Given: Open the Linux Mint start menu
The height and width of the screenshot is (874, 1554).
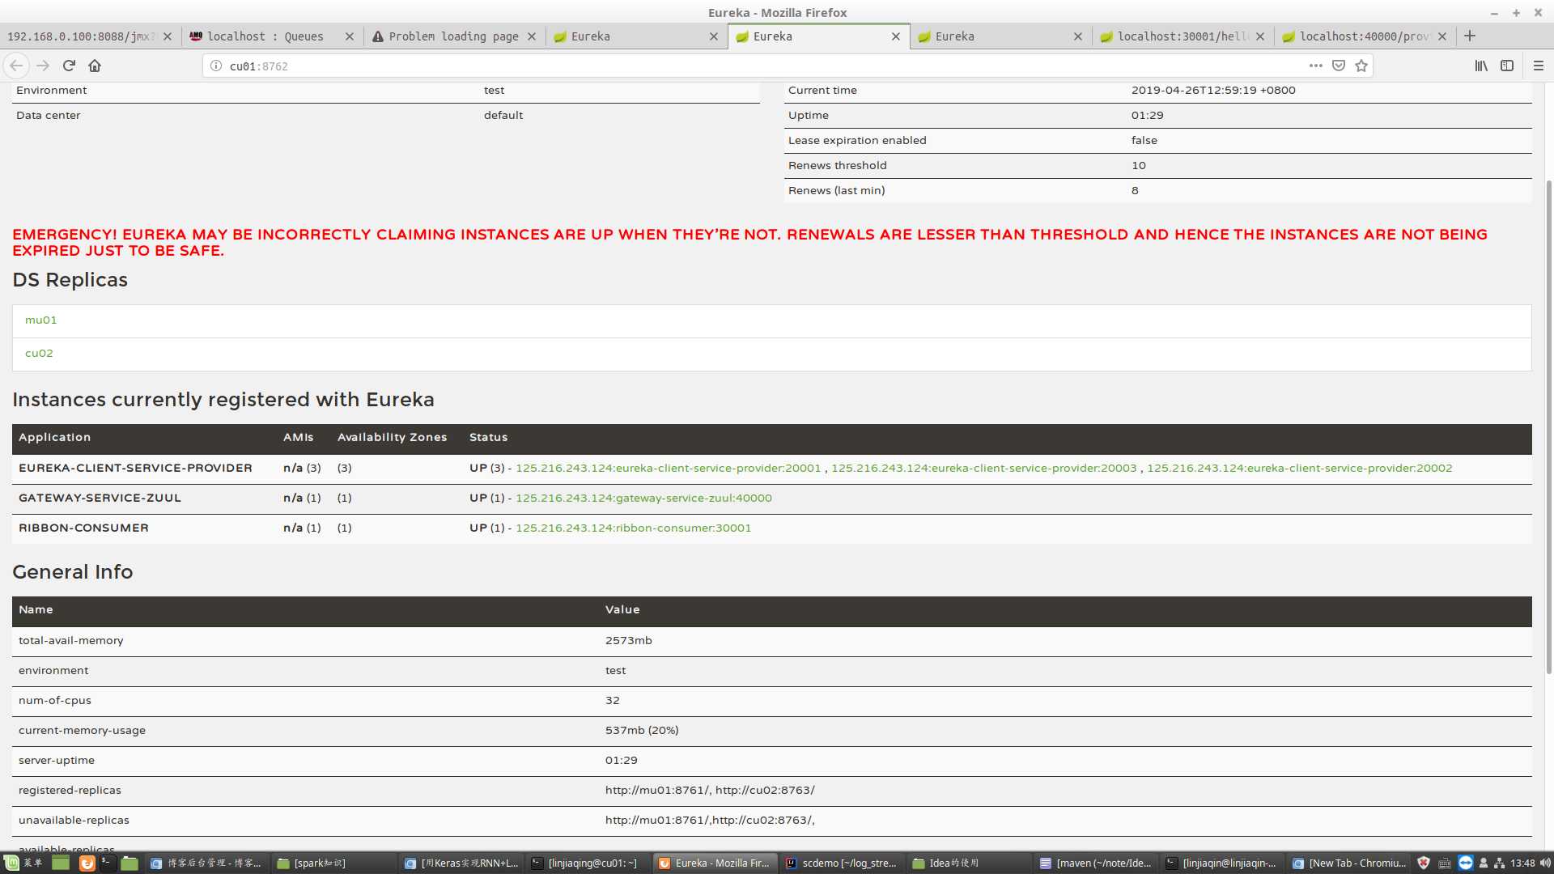Looking at the screenshot, I should [x=22, y=863].
